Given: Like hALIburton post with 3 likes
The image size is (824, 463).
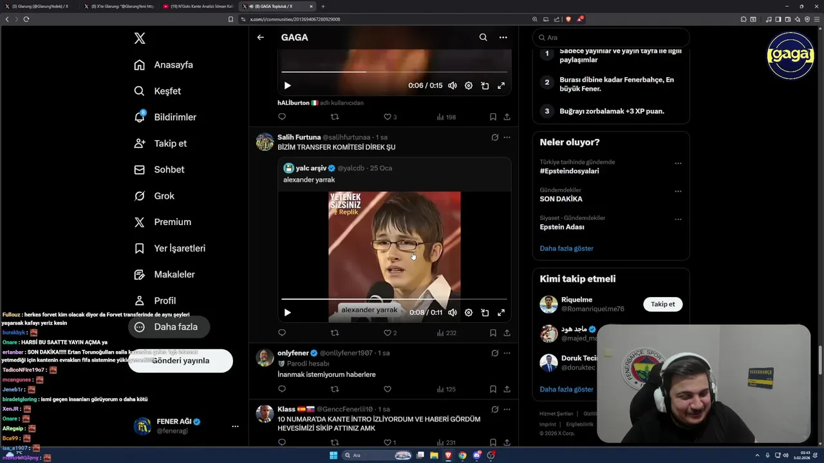Looking at the screenshot, I should pyautogui.click(x=390, y=117).
